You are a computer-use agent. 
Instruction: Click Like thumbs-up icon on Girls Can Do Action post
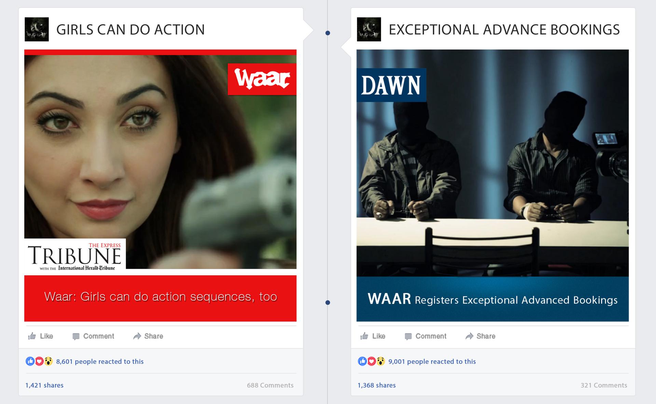(x=32, y=336)
